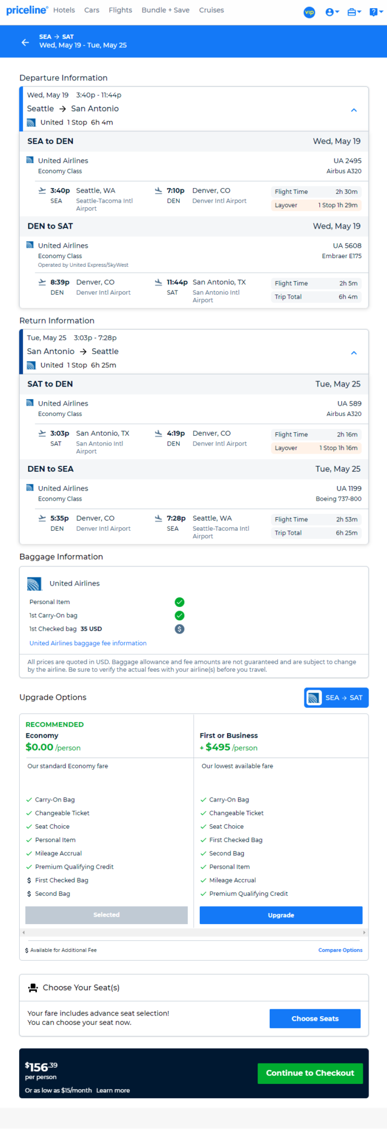Click the Priceline logo

[27, 10]
